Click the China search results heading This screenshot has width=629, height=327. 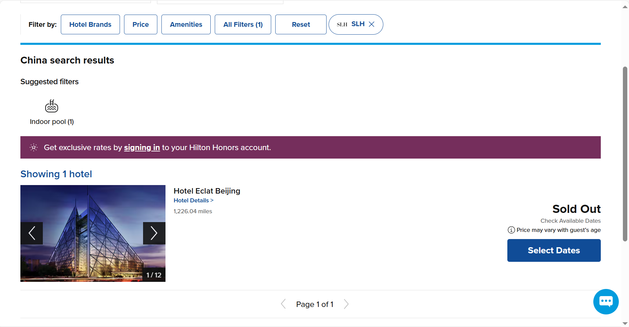[x=67, y=60]
